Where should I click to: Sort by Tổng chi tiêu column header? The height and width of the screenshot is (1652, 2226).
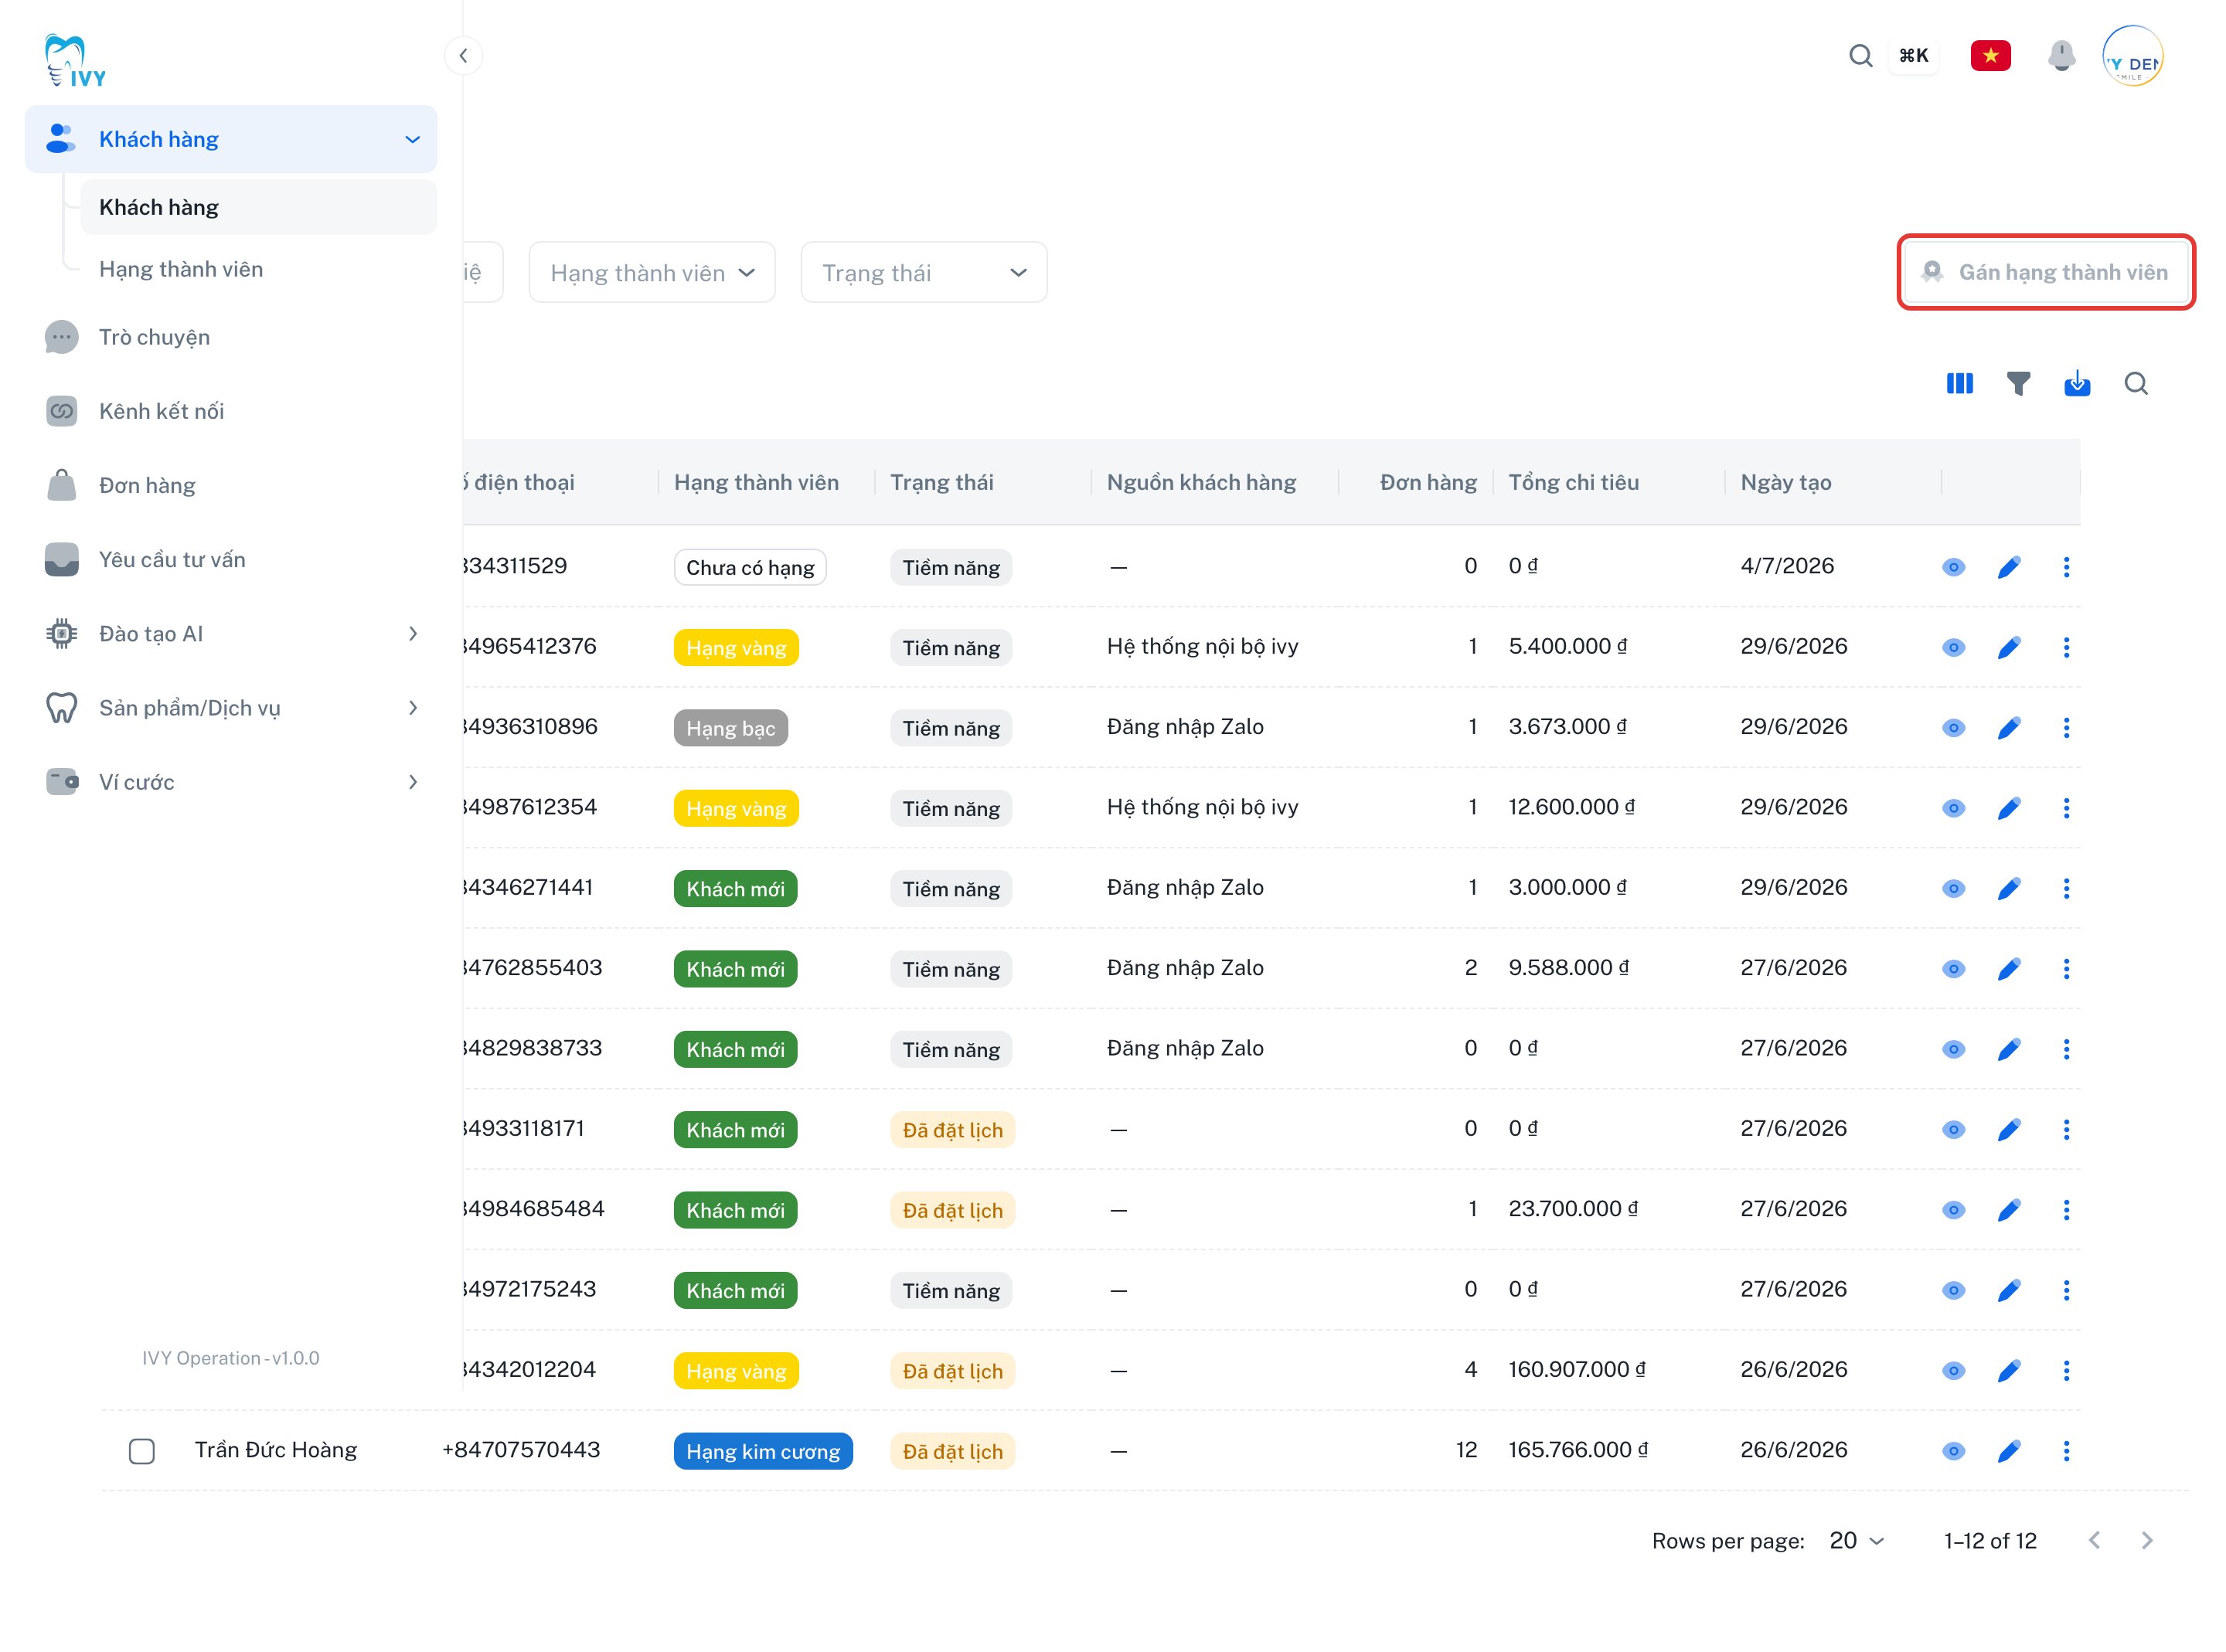pyautogui.click(x=1573, y=482)
